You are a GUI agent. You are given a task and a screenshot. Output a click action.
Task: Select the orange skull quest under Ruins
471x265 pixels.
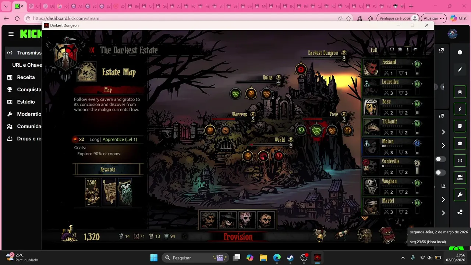coord(251,93)
